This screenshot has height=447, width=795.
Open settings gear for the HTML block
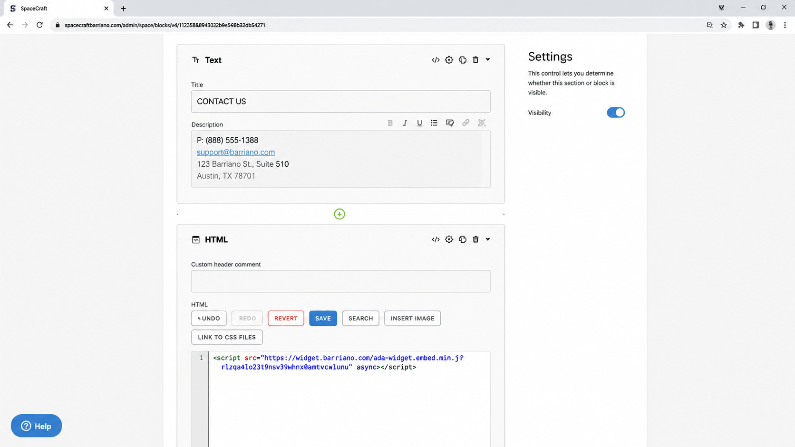tap(449, 239)
